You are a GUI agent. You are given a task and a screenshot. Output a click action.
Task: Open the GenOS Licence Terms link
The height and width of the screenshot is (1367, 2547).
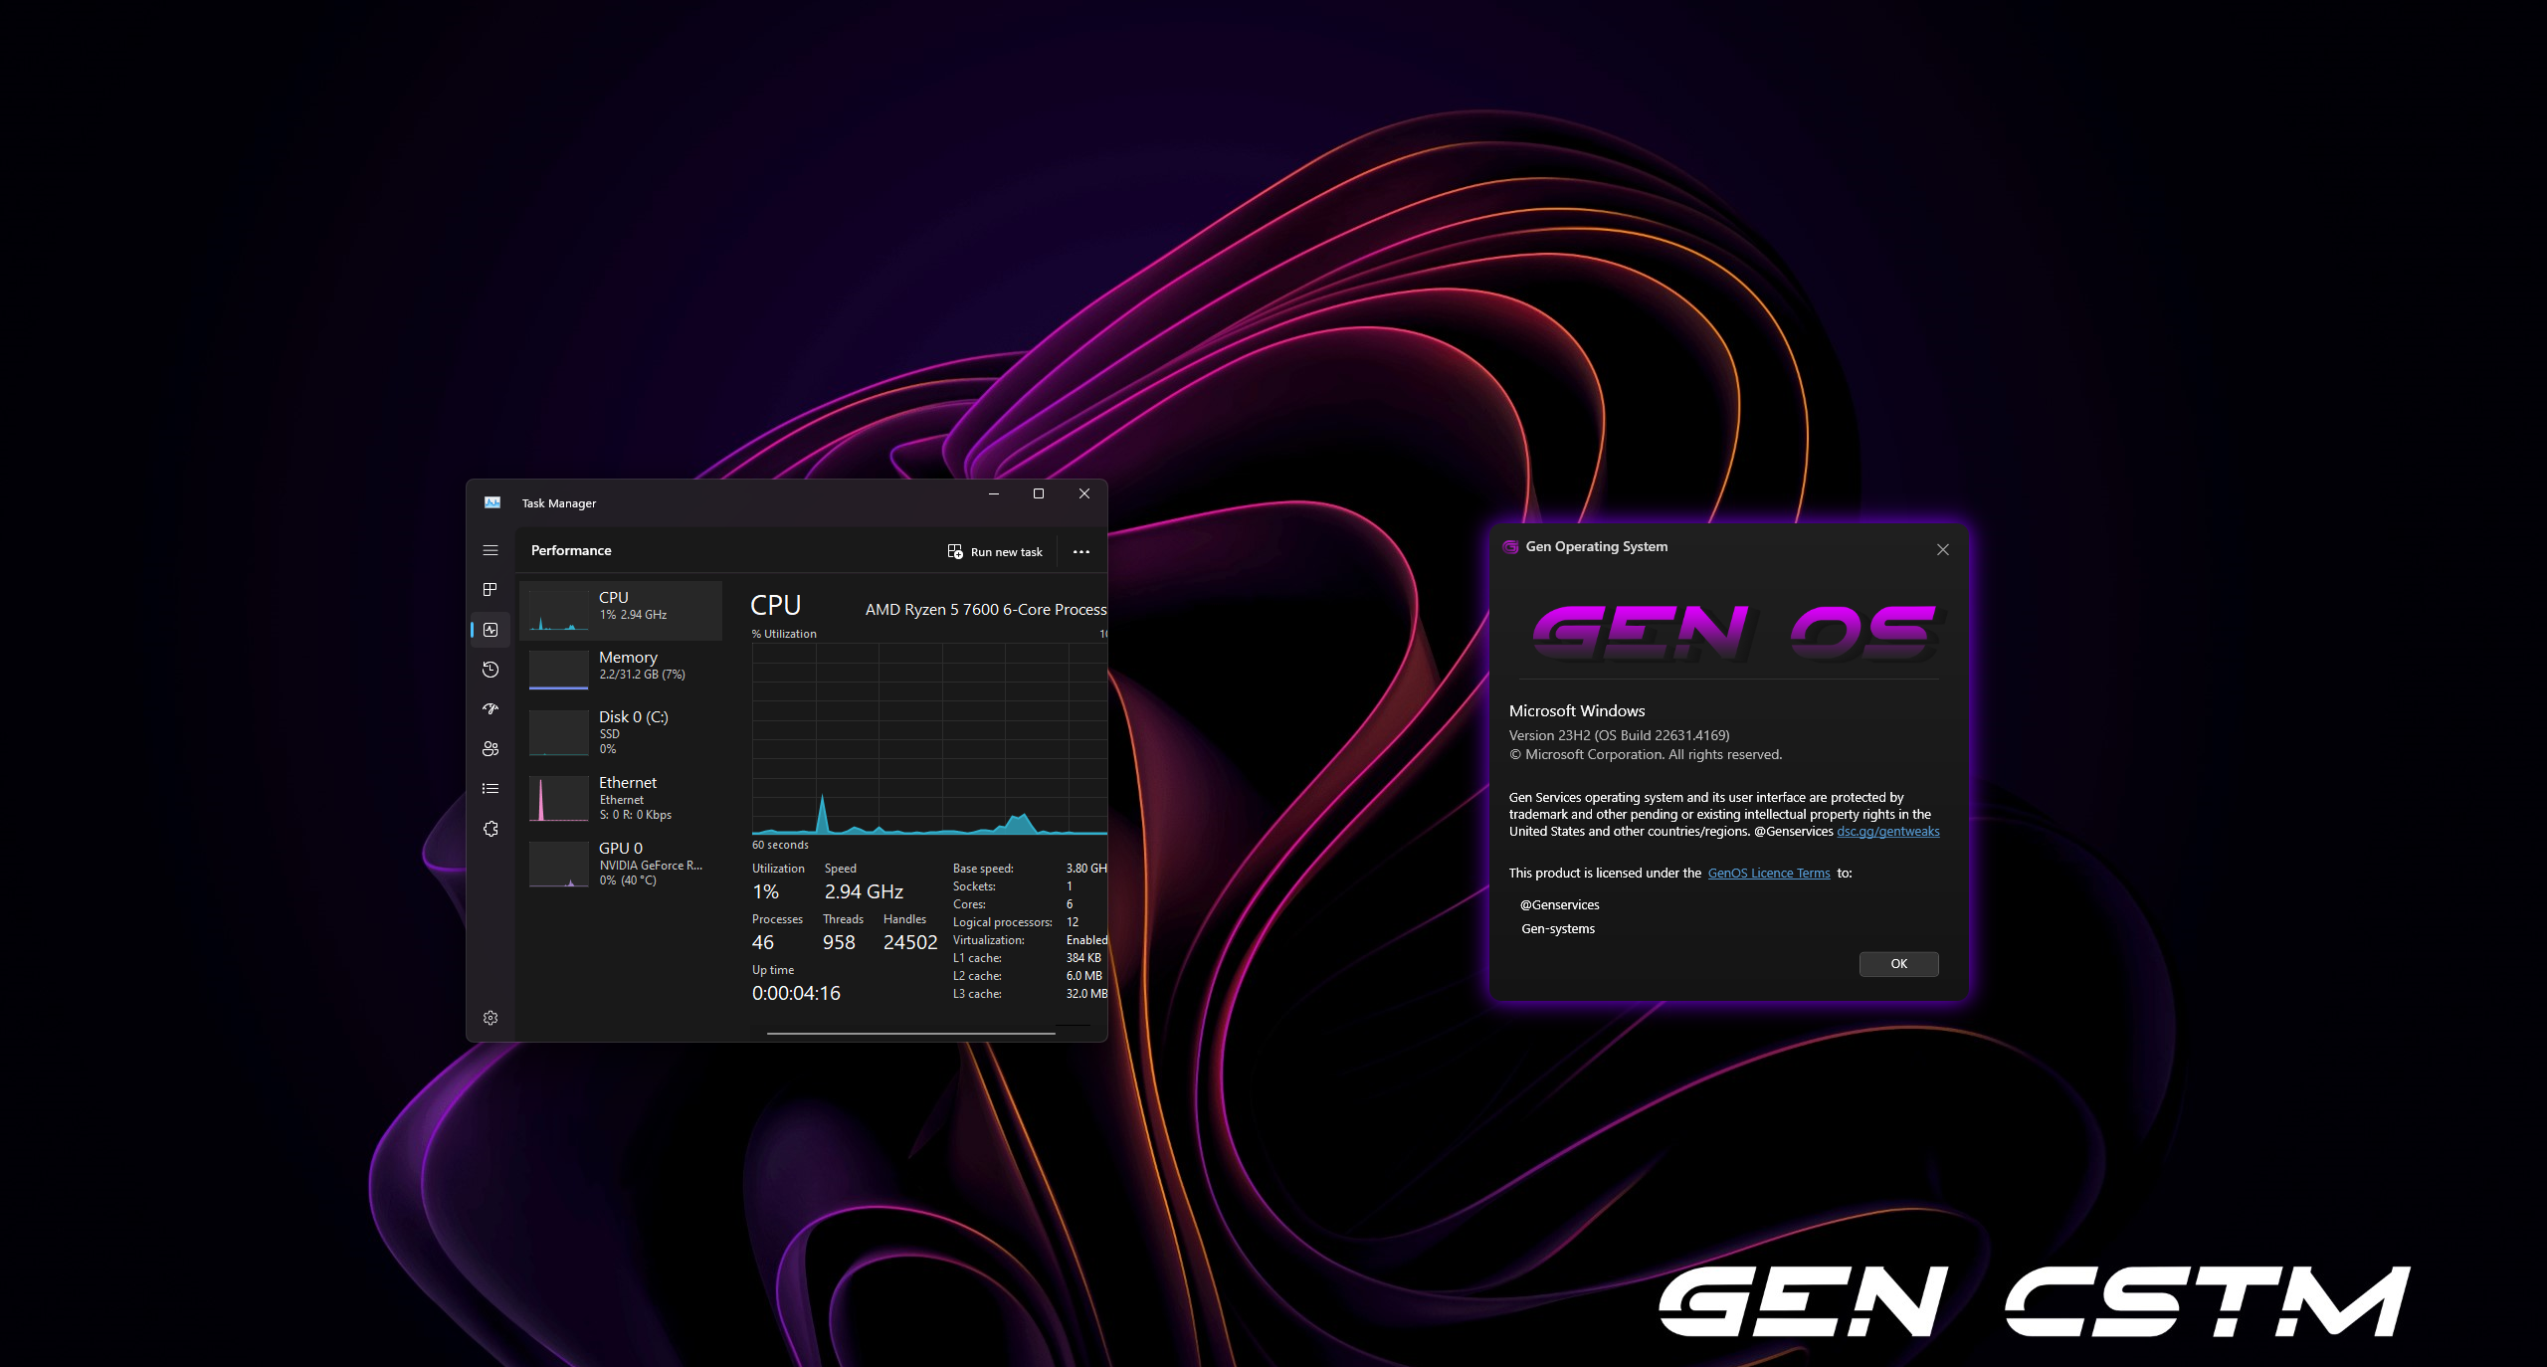(x=1767, y=873)
